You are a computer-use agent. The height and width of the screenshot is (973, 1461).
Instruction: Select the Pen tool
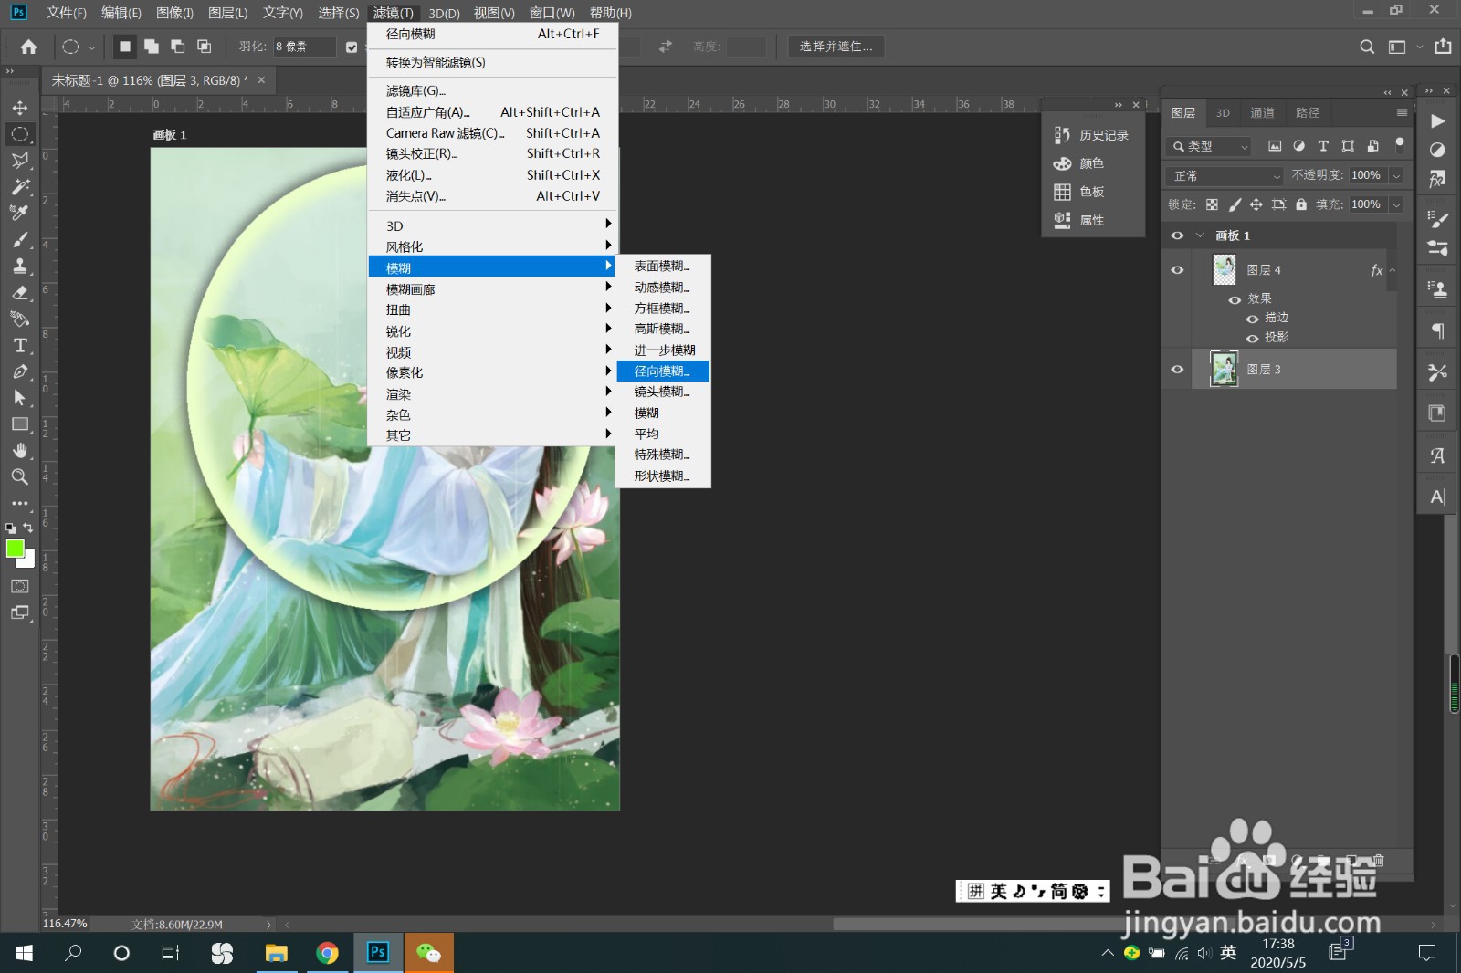19,372
